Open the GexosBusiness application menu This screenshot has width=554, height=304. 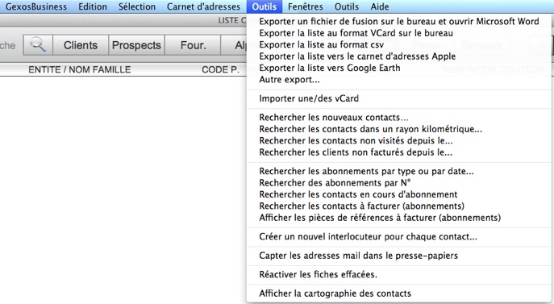(x=36, y=6)
